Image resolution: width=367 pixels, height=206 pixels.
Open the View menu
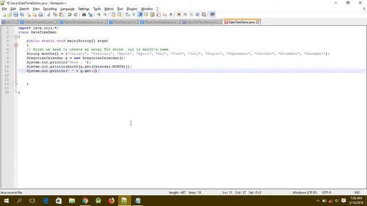pyautogui.click(x=36, y=9)
